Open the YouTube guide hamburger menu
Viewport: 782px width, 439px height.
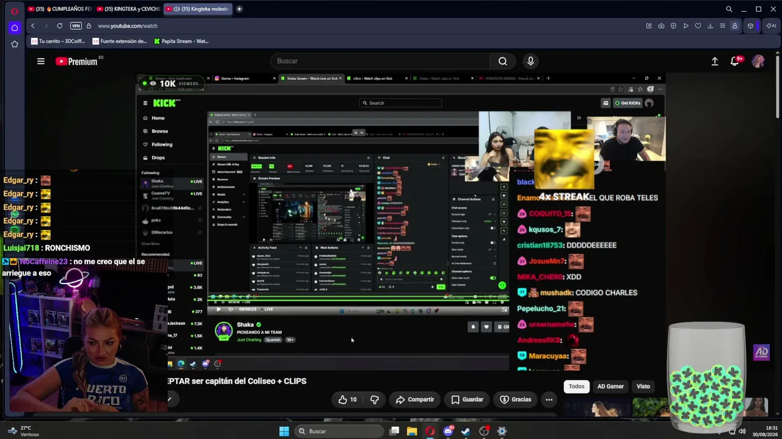41,61
